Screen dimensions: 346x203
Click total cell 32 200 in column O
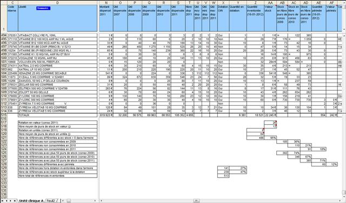pyautogui.click(x=120, y=115)
